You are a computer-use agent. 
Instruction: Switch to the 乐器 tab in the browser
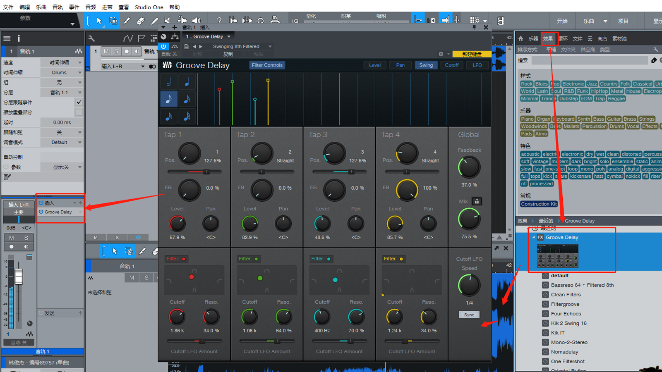click(533, 38)
